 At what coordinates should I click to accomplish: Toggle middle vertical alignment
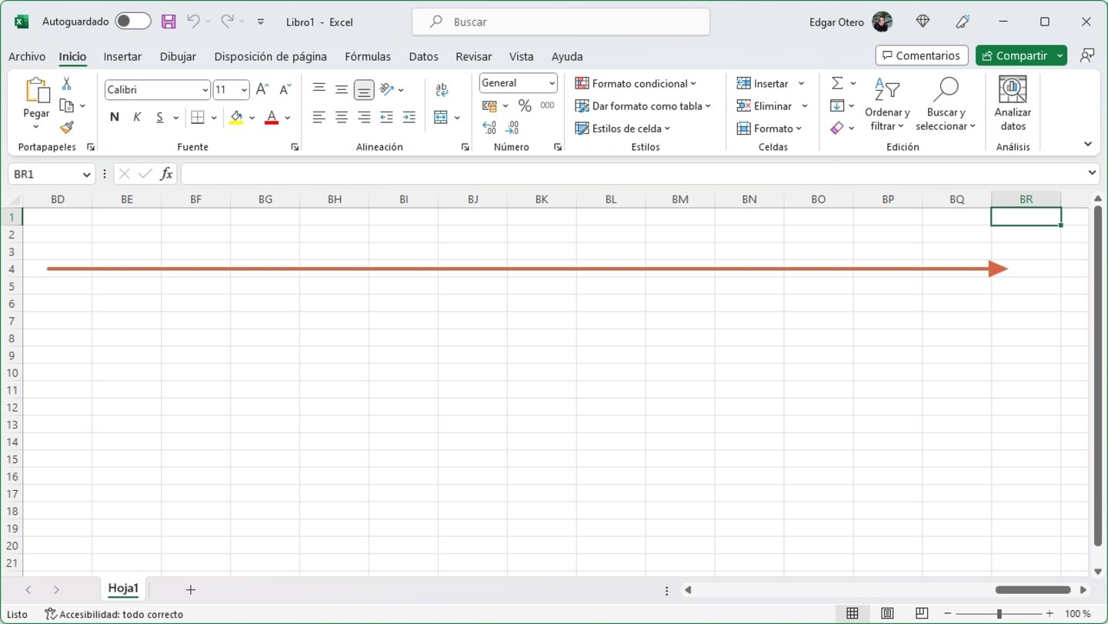click(342, 89)
